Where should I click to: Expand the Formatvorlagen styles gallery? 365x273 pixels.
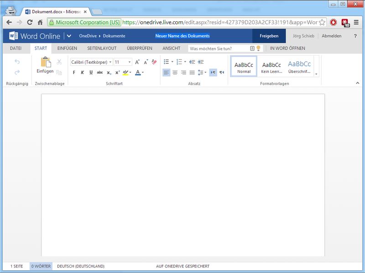tap(316, 74)
